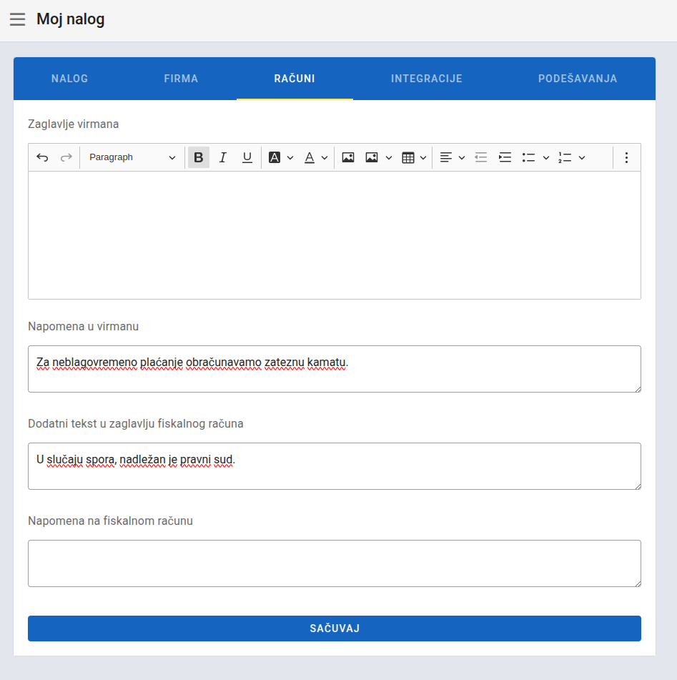
Task: Focus the Napomena na fiskalnom računu field
Action: (335, 563)
